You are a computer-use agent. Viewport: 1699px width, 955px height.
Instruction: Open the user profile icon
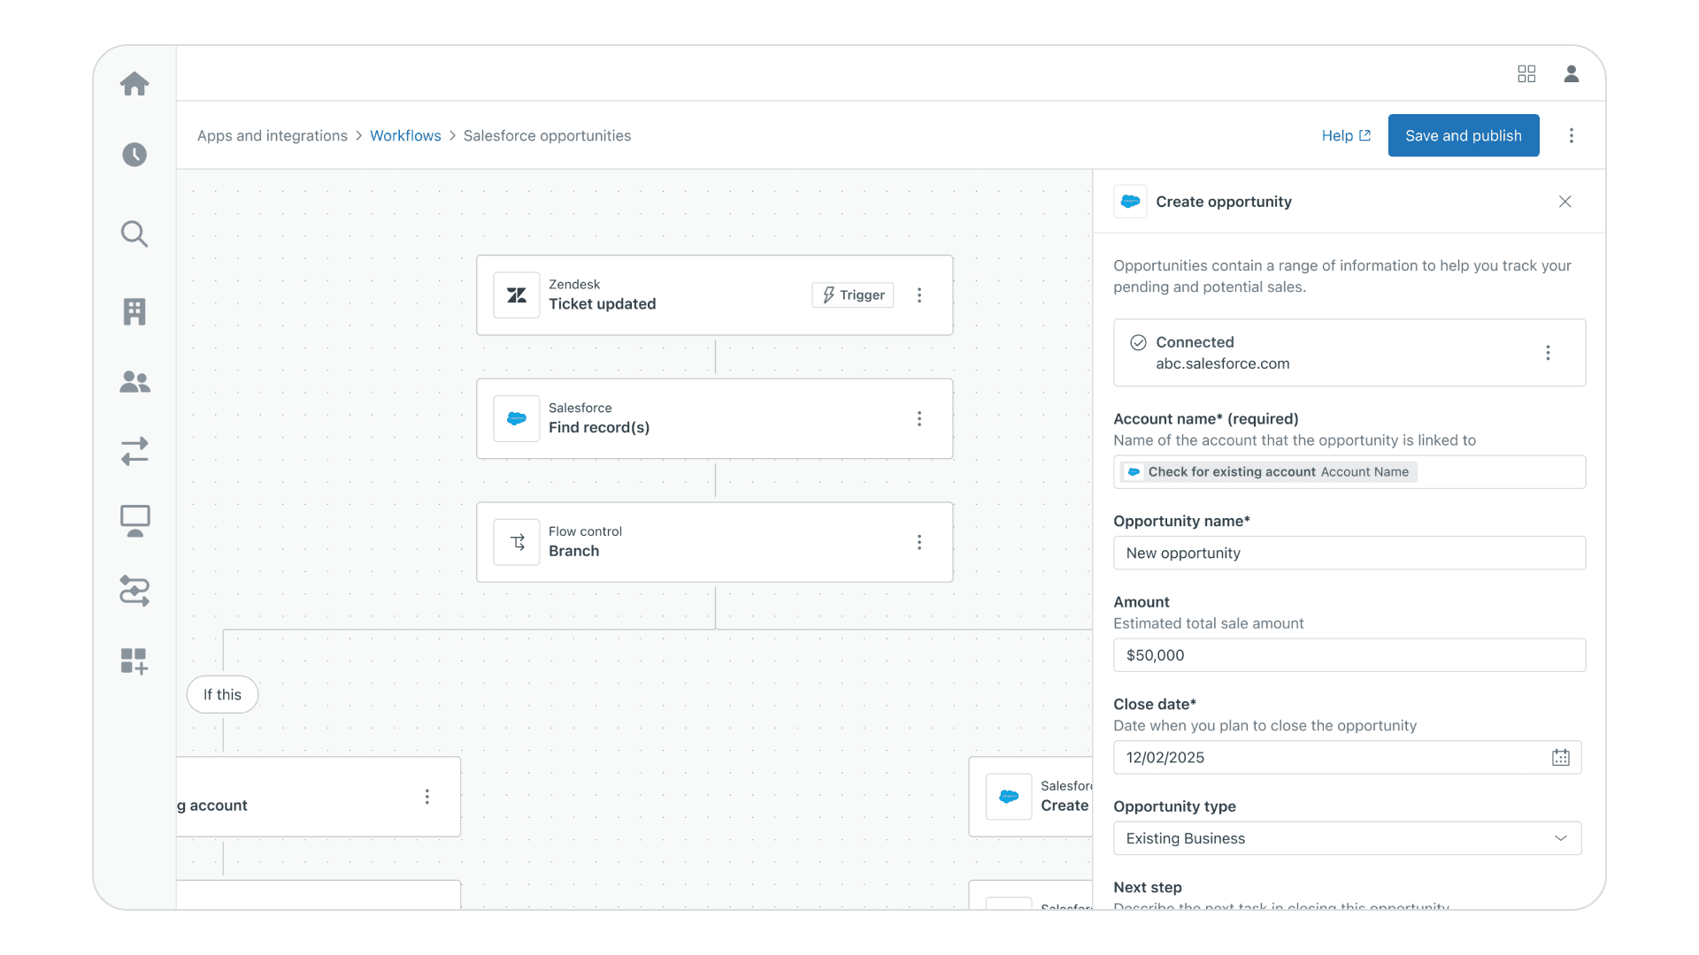pyautogui.click(x=1572, y=73)
